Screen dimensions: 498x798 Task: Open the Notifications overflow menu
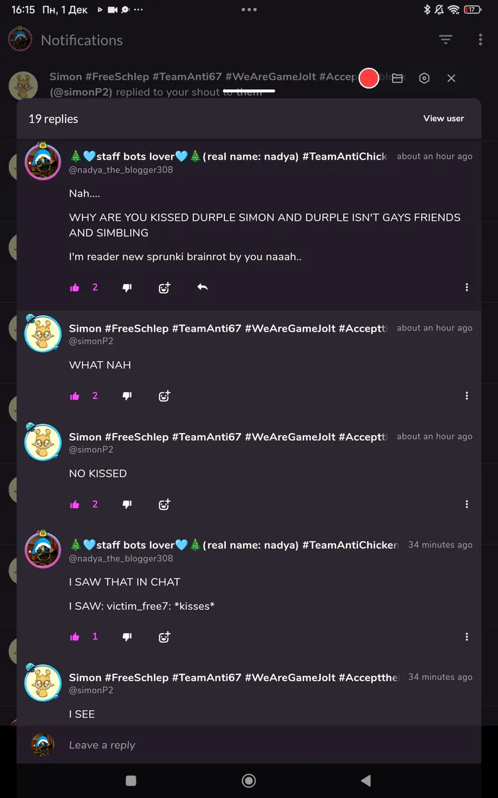coord(480,40)
